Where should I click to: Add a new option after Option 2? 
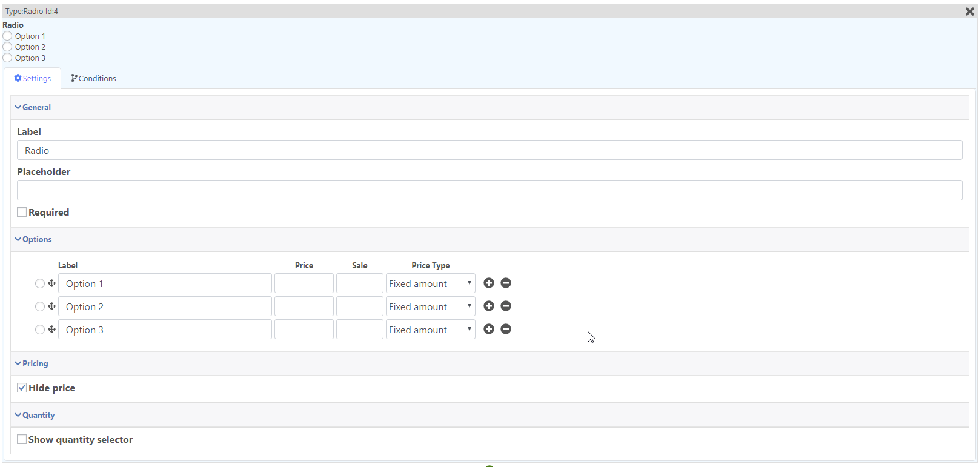click(489, 306)
